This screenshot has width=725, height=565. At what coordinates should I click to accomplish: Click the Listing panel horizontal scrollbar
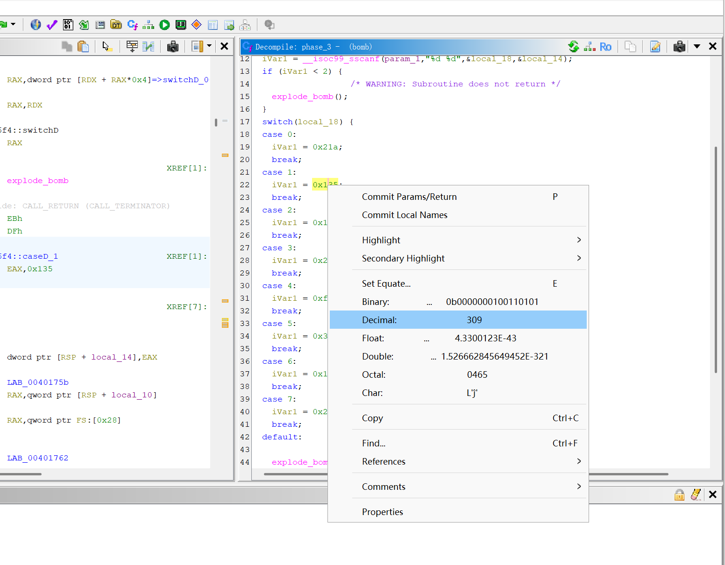[21, 474]
